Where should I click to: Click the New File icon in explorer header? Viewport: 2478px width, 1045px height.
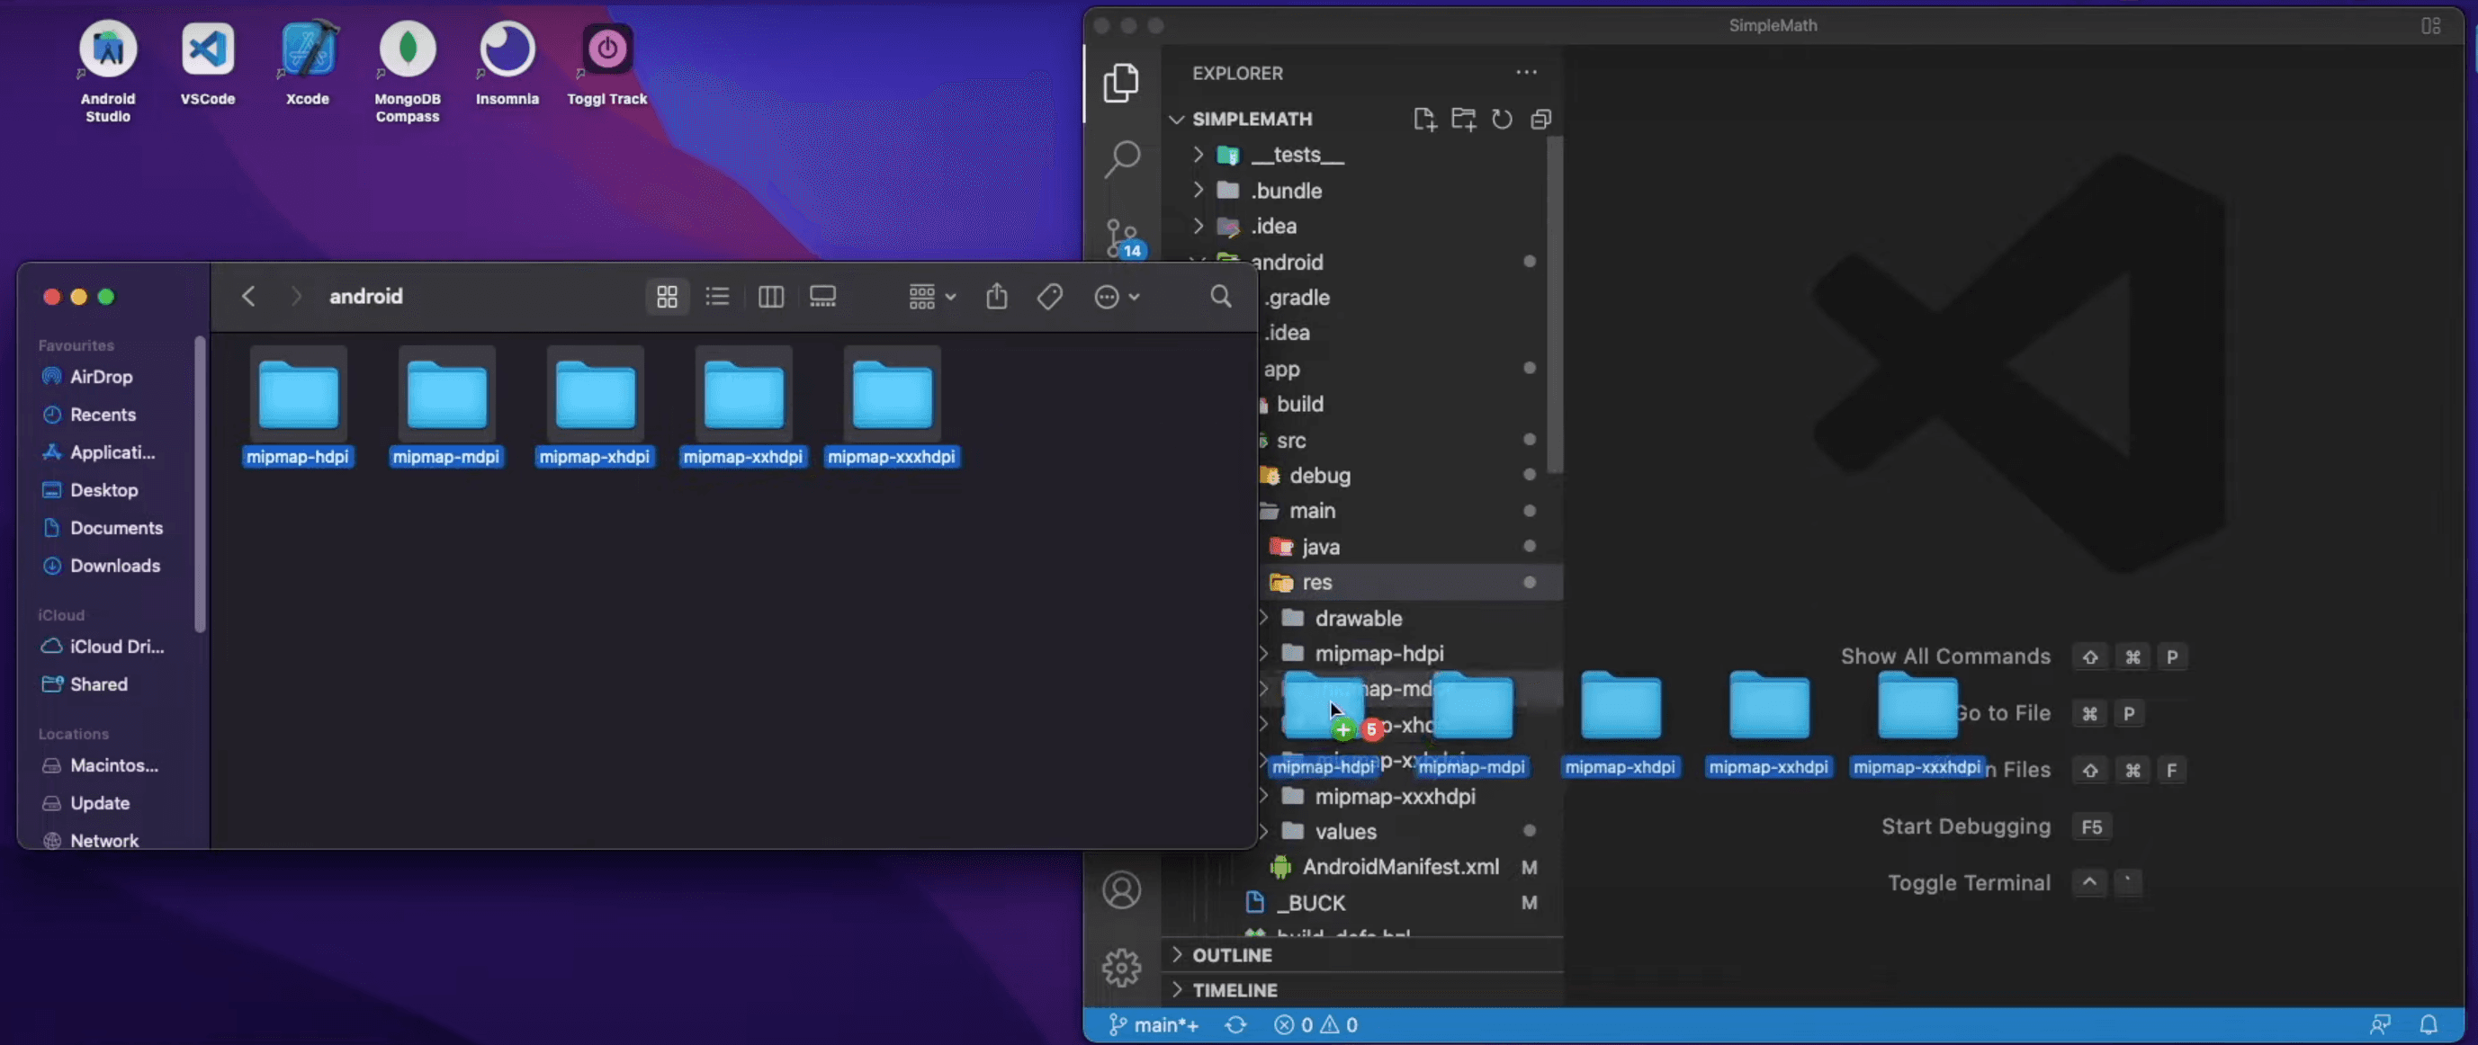click(x=1423, y=120)
